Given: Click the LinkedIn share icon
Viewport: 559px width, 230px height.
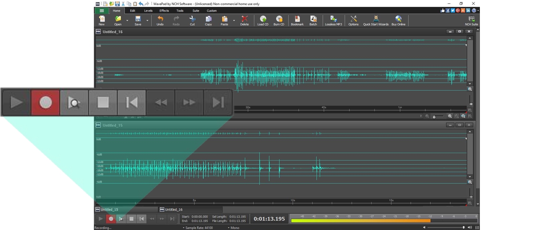Looking at the screenshot, I should coord(468,10).
